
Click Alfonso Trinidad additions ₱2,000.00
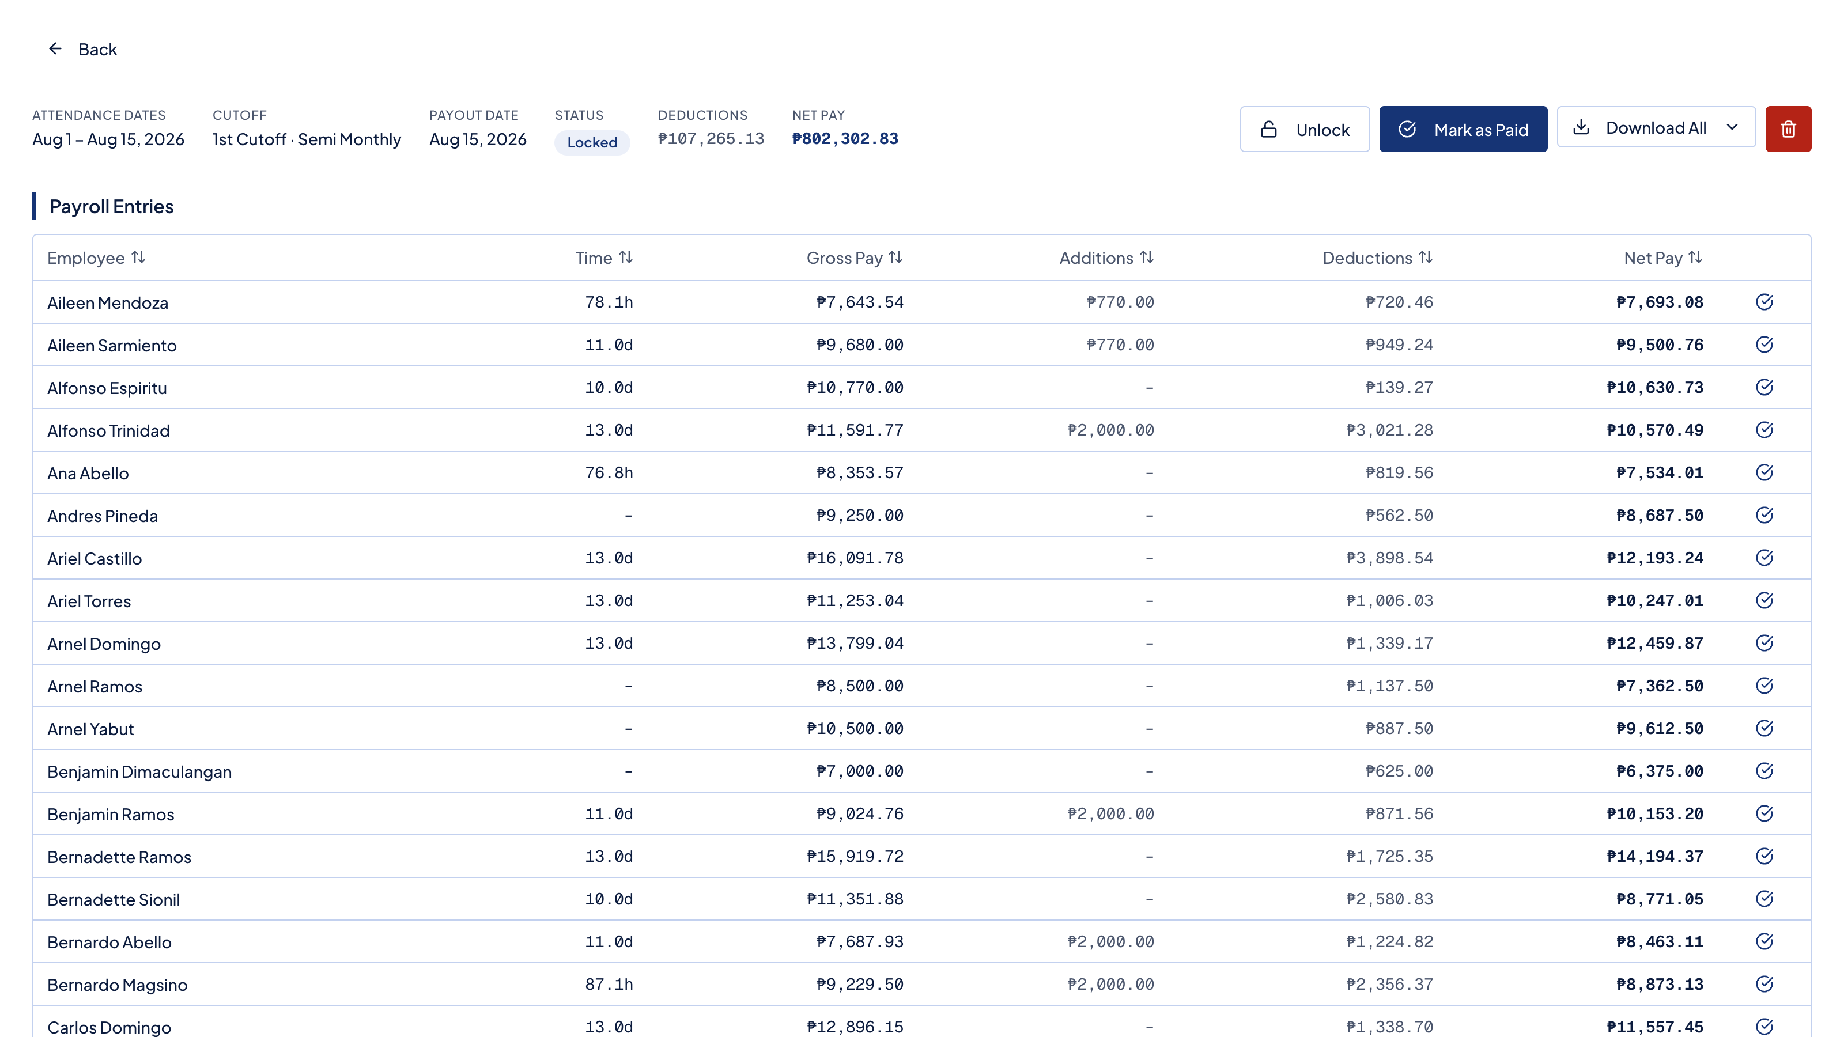click(1110, 430)
